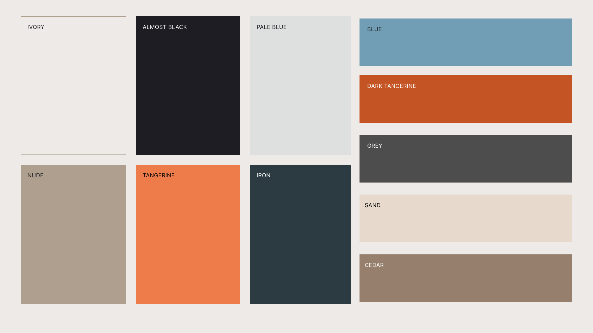Viewport: 593px width, 333px height.
Task: Click the PALE BLUE text label
Action: (271, 27)
